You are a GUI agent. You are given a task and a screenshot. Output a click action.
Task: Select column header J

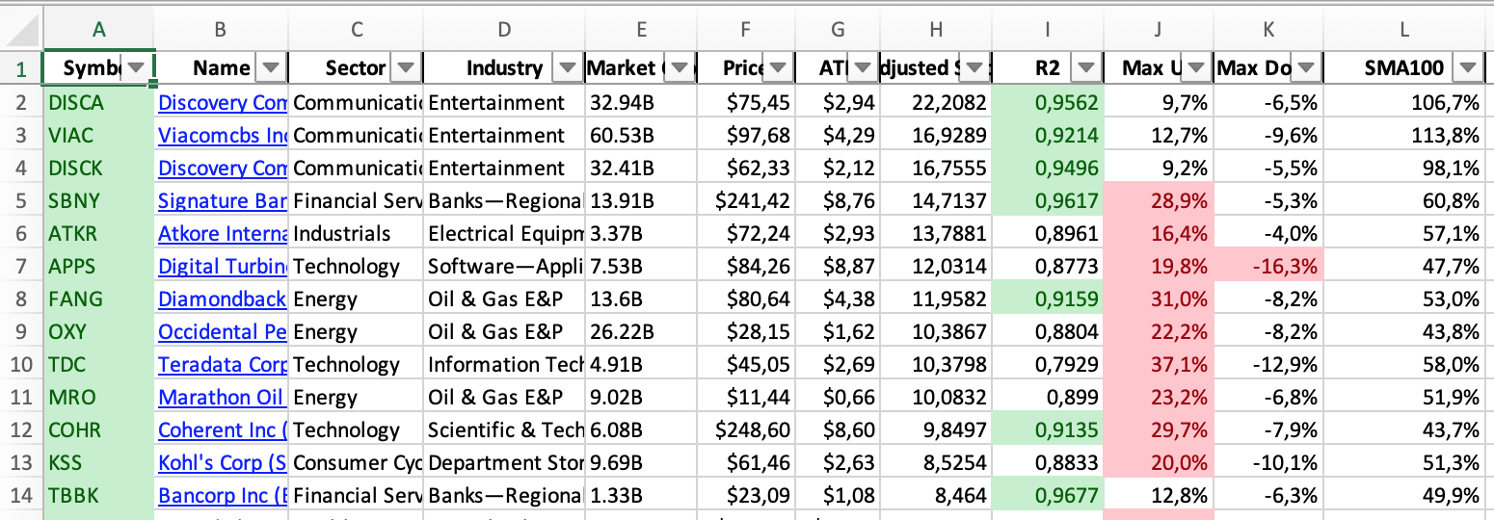pos(1158,31)
